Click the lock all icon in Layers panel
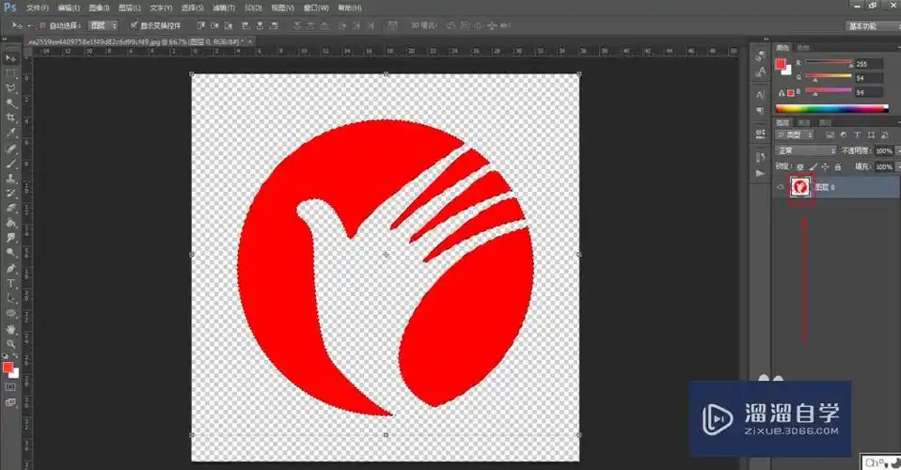Screen dimensions: 901x470 point(839,166)
